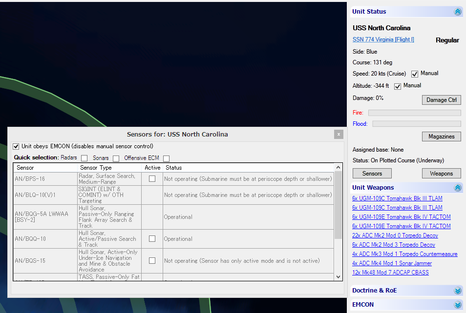
Task: Select the AN/BLQ-10(V)1 sensor name cell
Action: point(45,195)
